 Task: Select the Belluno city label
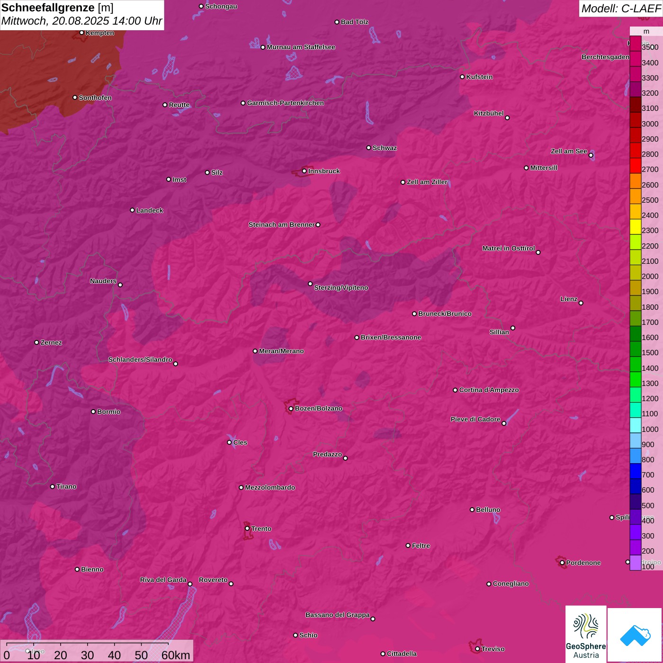click(488, 510)
